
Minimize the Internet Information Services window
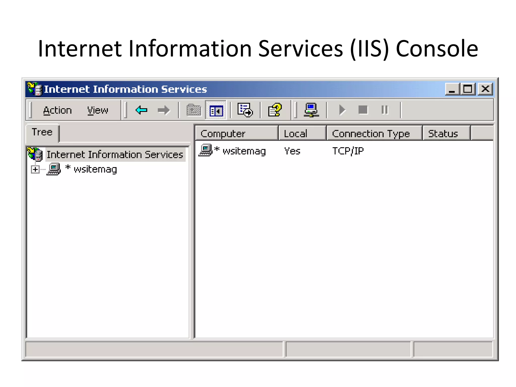[452, 89]
